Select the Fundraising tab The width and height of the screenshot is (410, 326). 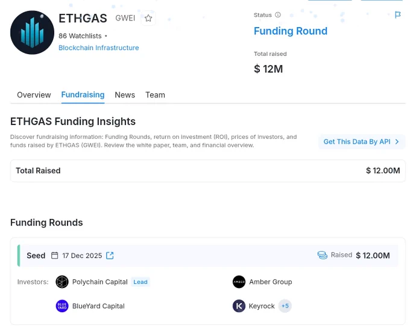tap(83, 95)
